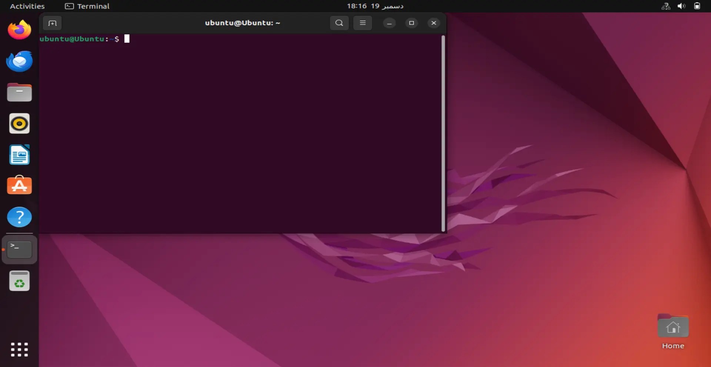This screenshot has height=367, width=711.
Task: Open Rhythmbox music player
Action: 19,123
